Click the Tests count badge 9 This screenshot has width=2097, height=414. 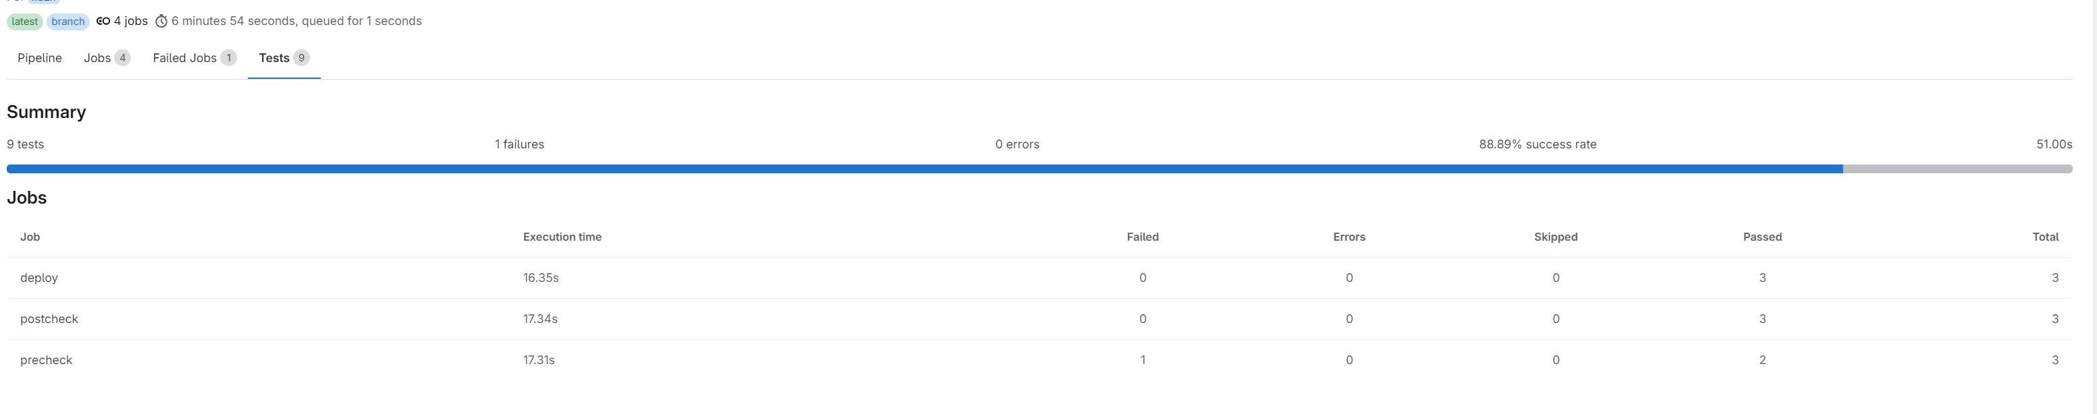pos(301,58)
